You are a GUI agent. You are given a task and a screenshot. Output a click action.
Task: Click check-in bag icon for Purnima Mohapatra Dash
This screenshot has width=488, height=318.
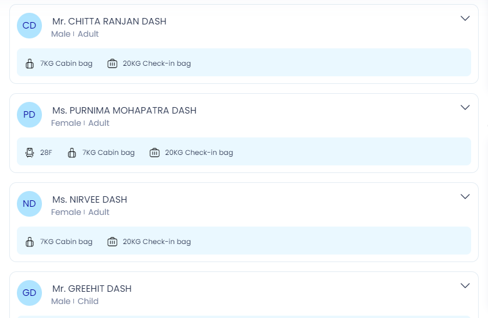pos(155,153)
